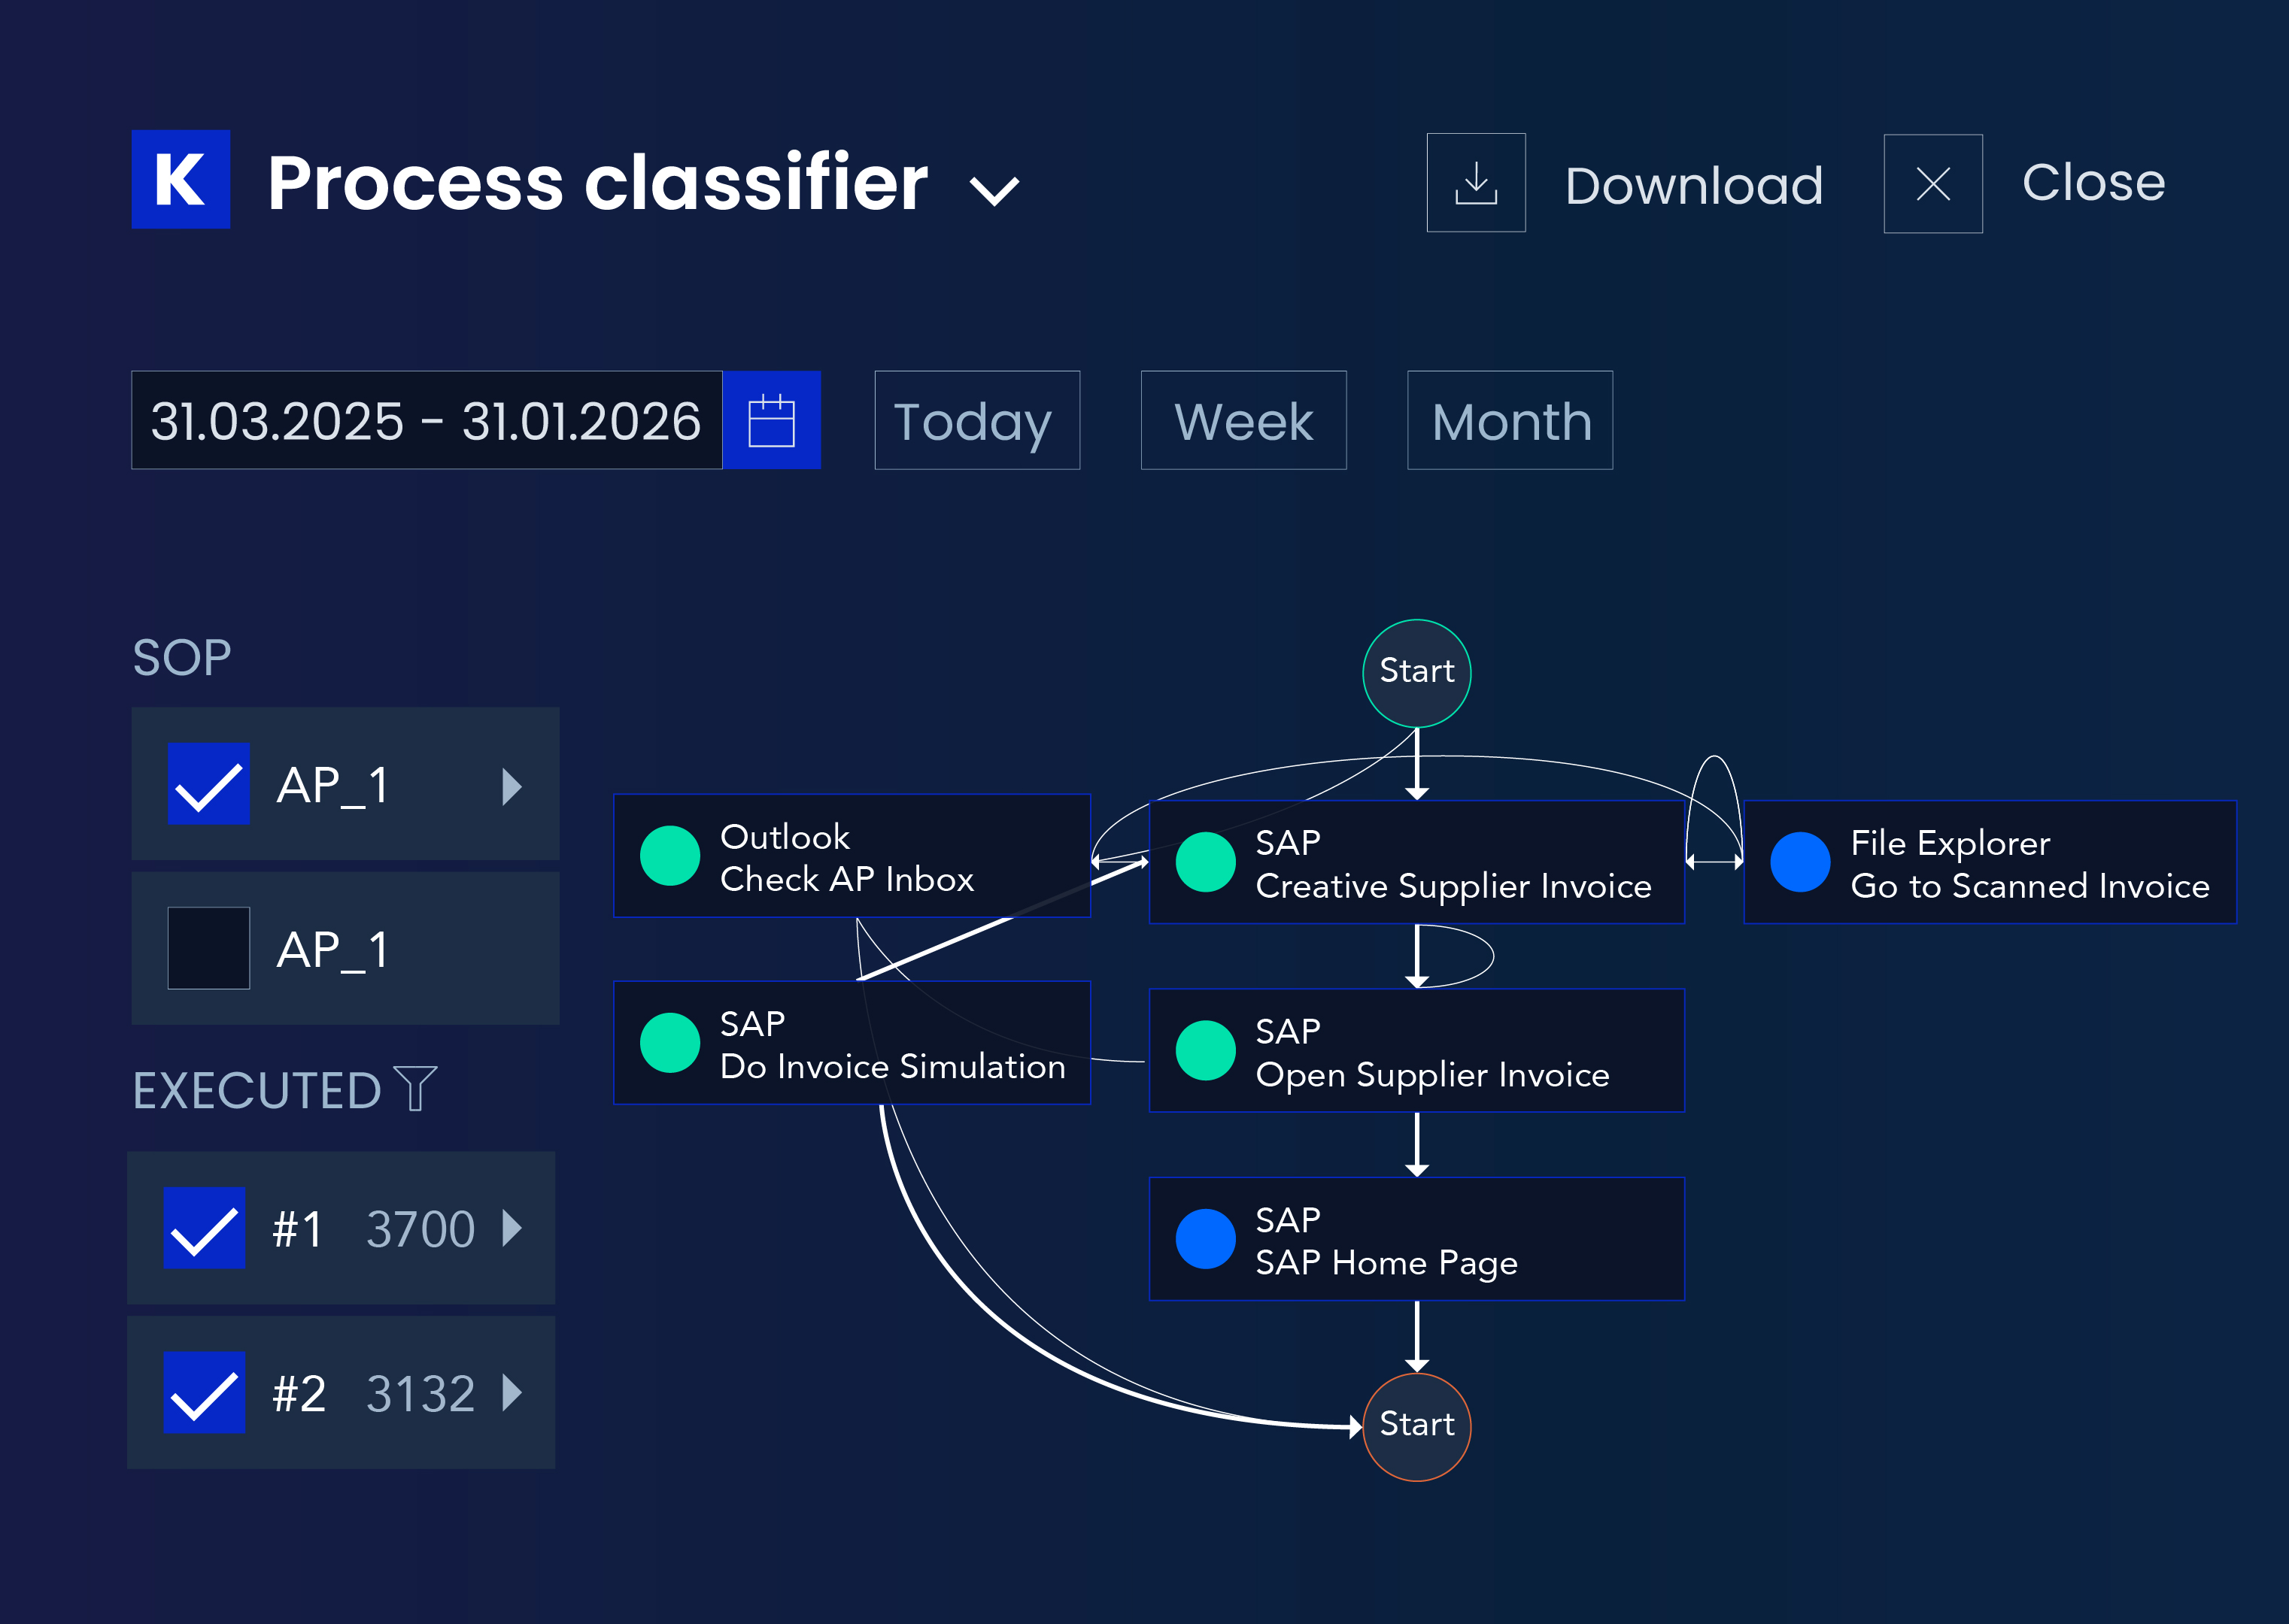Toggle the #2 3132 checkbox
The height and width of the screenshot is (1624, 2289).
pos(204,1392)
